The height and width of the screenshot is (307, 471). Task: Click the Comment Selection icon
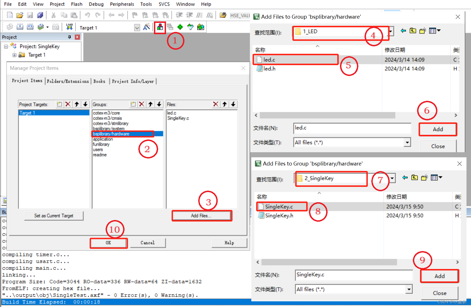[x=199, y=15]
